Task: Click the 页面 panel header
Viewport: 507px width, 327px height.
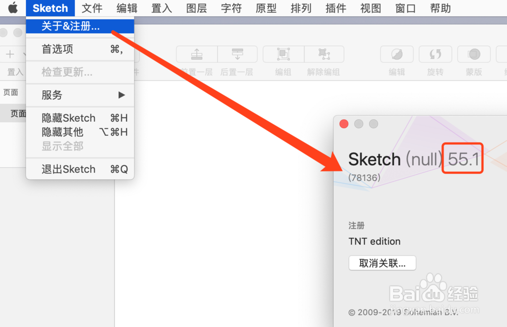Action: pyautogui.click(x=11, y=92)
